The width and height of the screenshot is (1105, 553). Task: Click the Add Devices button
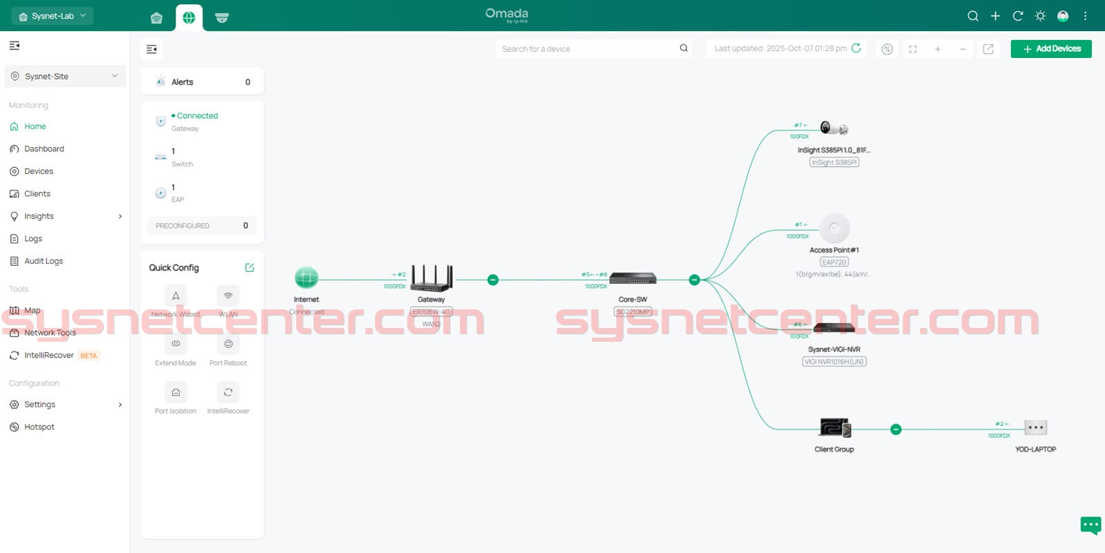(x=1050, y=49)
